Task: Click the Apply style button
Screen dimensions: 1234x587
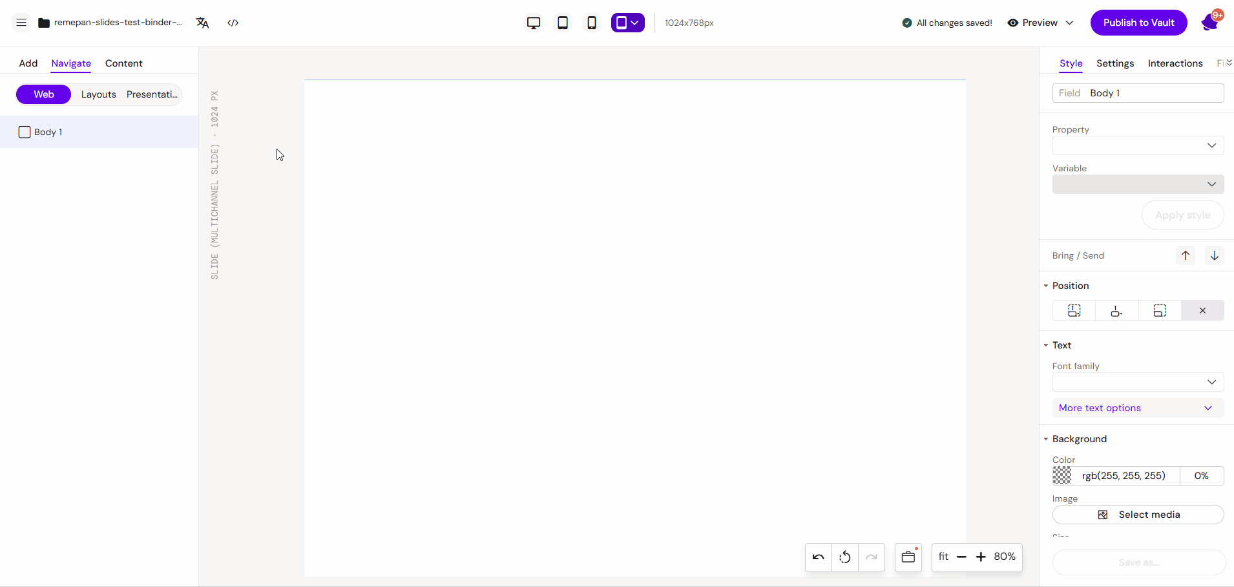Action: (x=1183, y=215)
